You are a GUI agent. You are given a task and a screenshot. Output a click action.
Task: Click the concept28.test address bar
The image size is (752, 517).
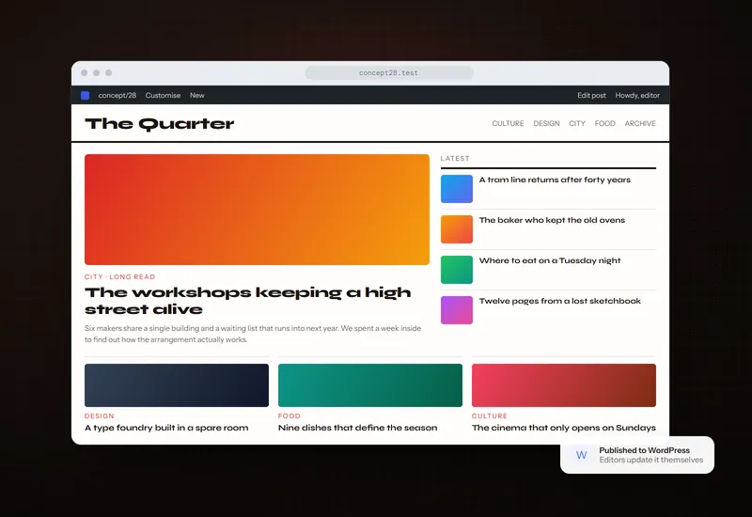tap(389, 73)
